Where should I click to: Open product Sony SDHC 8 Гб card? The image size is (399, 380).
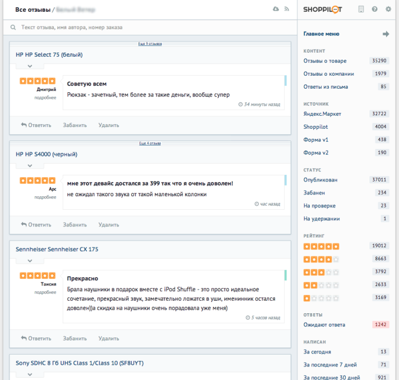coord(80,363)
